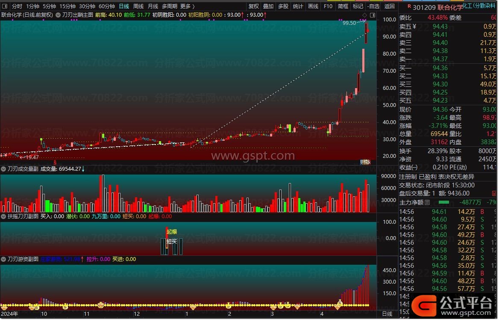Open the 复权 adjustment menu
Screen dimensions: 499x320
click(254, 6)
